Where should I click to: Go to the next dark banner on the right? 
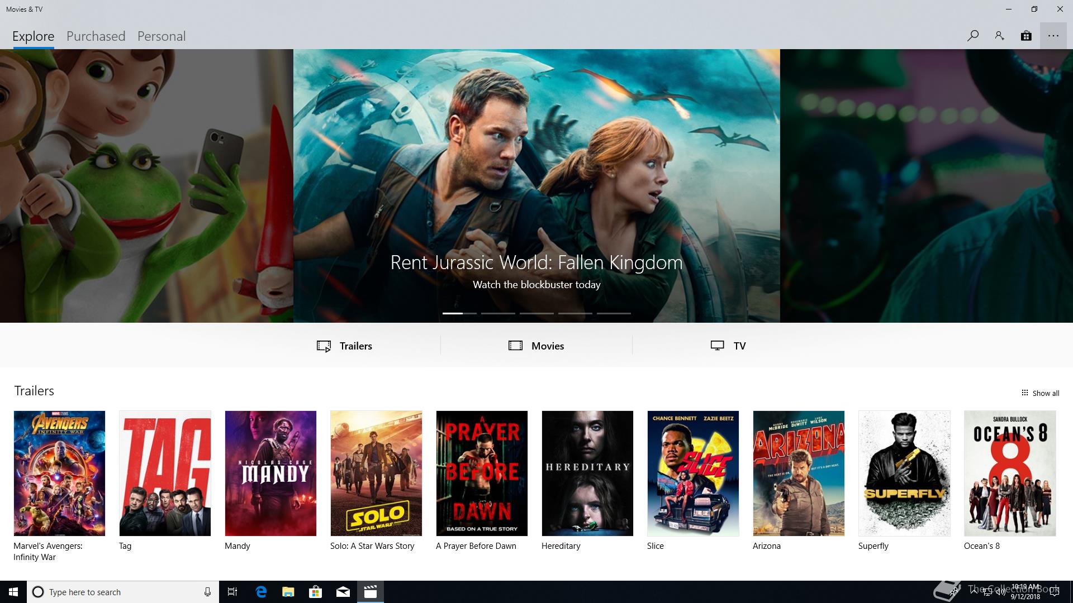click(x=927, y=186)
